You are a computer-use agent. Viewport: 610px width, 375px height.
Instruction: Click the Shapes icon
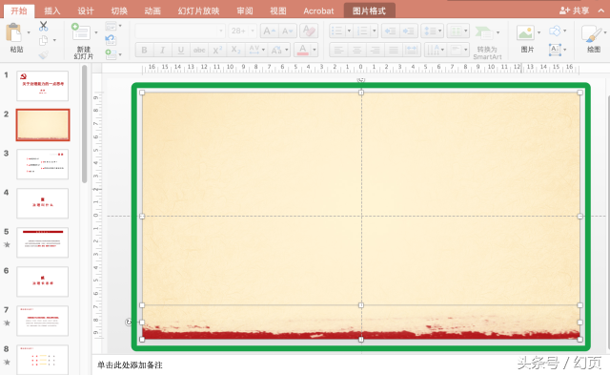click(555, 31)
